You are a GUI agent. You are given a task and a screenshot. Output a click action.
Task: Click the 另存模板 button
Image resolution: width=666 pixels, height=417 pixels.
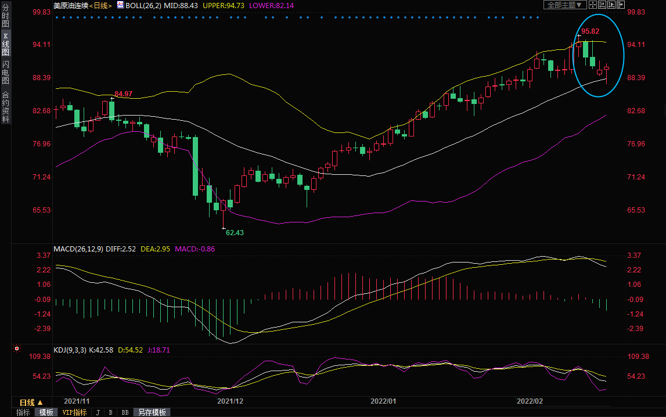pos(152,412)
